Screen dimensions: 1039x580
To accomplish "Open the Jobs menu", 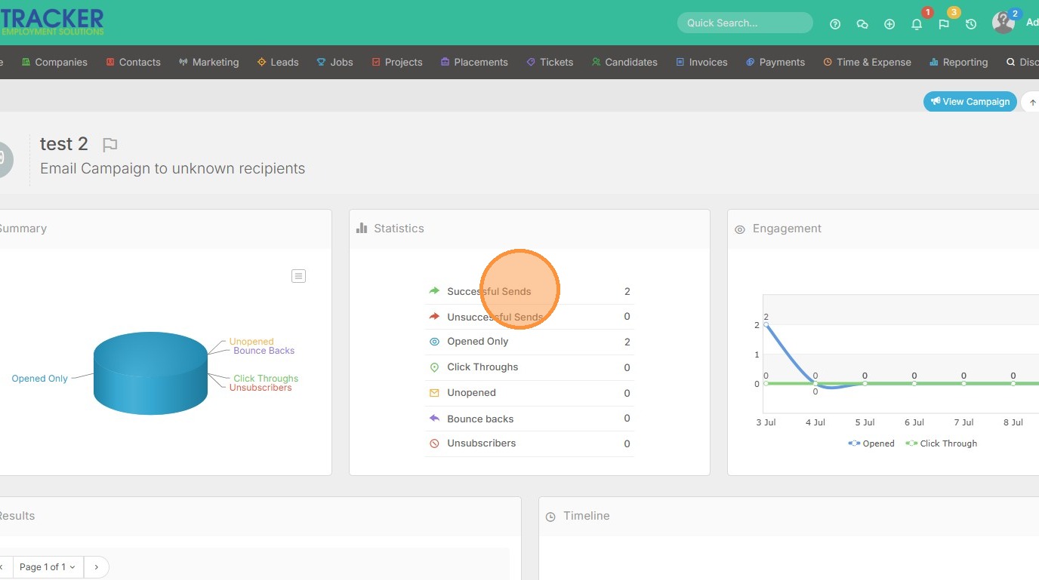I will point(335,62).
